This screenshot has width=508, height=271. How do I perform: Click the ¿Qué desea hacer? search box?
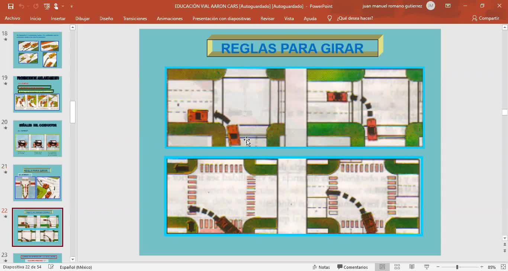pos(355,18)
